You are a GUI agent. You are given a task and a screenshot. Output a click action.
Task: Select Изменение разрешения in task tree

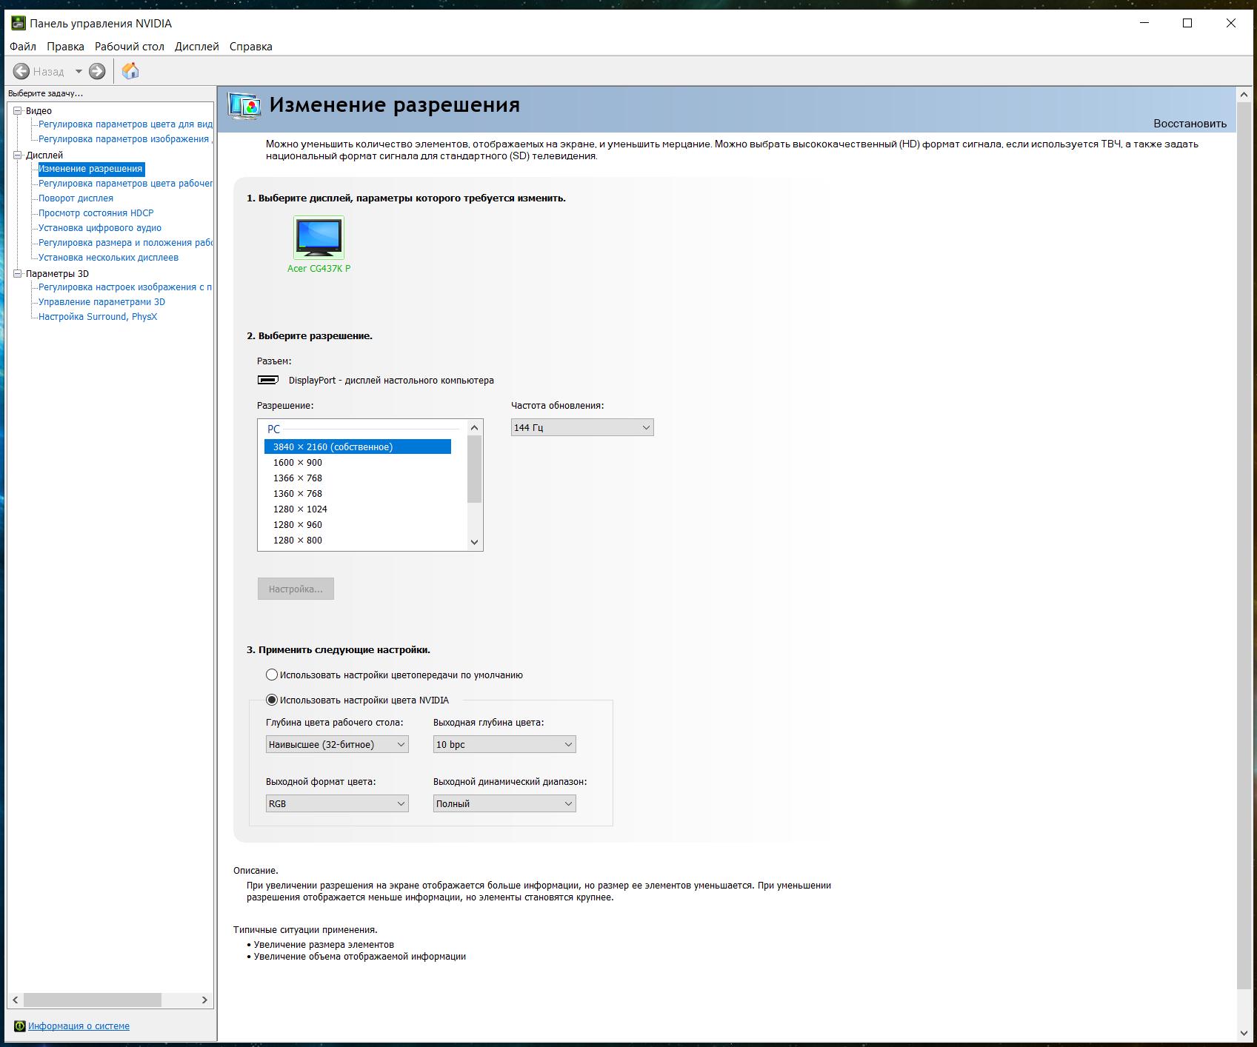pyautogui.click(x=91, y=169)
